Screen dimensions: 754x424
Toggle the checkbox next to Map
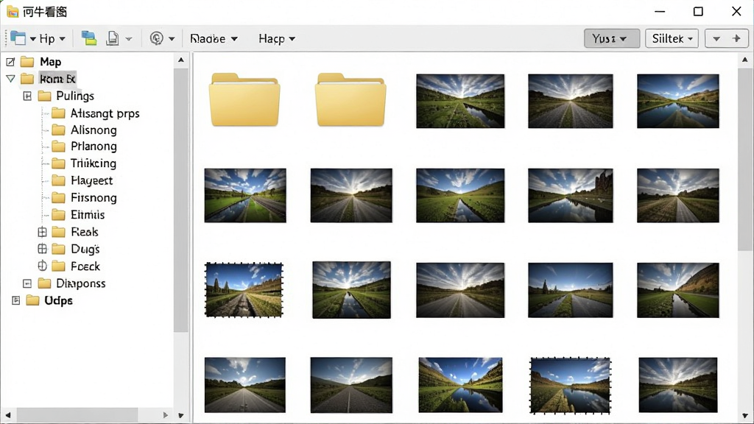(x=10, y=62)
